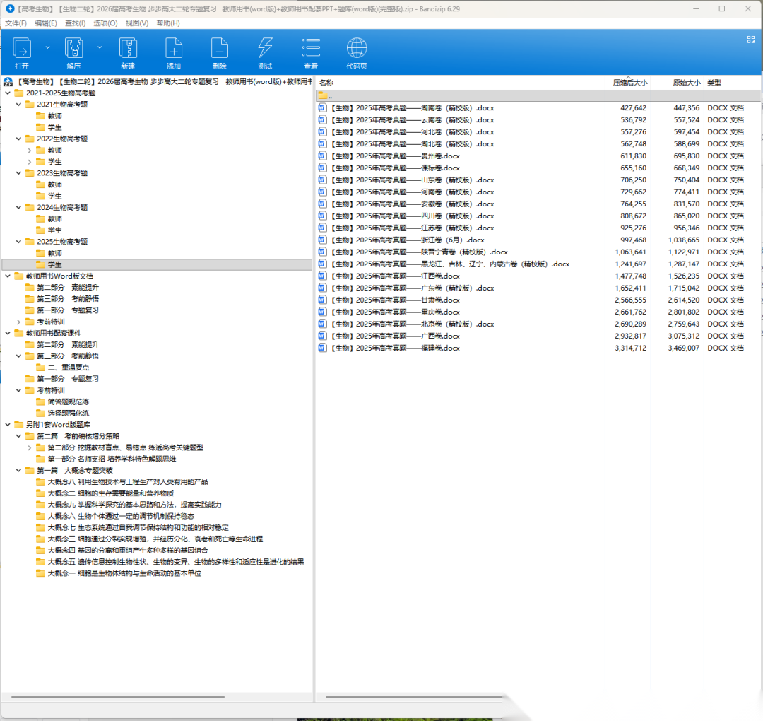
Task: Open the 文件(F) menu
Action: 16,23
